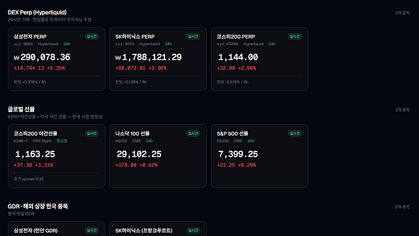Viewport: 419px width, 236px height.
Task: Open the SK하이닉스 (프랑크푸르트) card title
Action: tap(144, 231)
